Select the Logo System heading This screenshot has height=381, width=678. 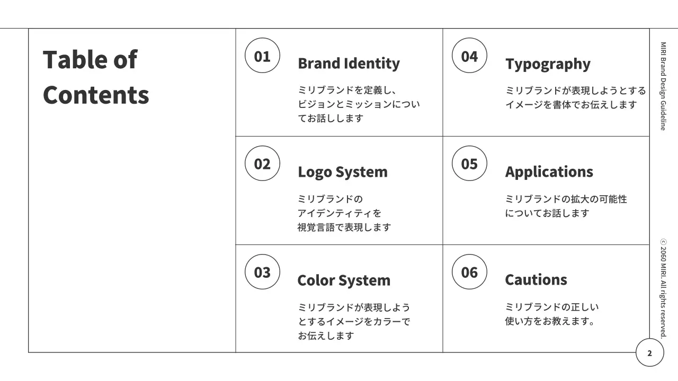(342, 172)
